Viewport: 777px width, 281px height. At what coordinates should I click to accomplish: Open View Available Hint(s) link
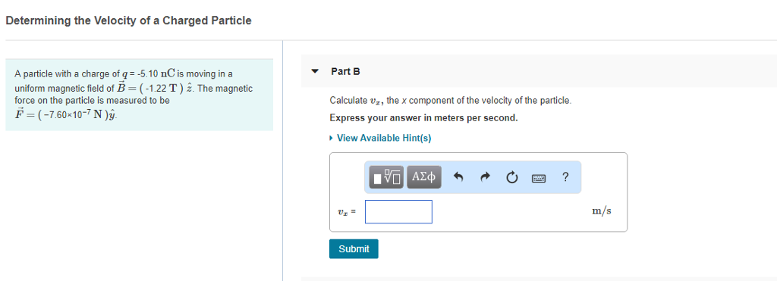(384, 138)
